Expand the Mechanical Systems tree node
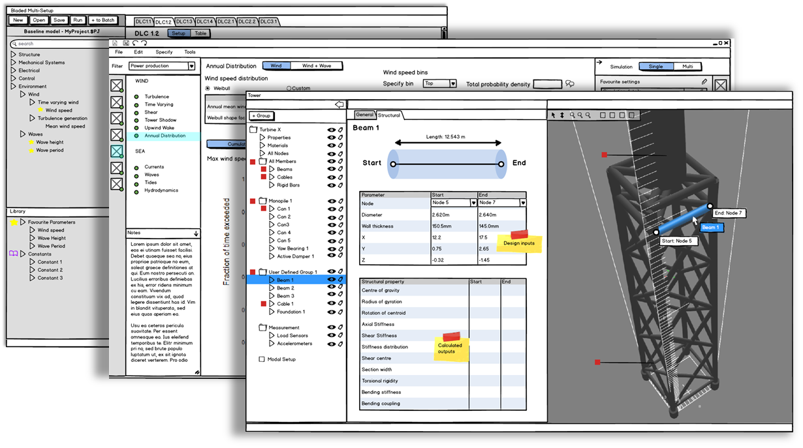 click(14, 63)
